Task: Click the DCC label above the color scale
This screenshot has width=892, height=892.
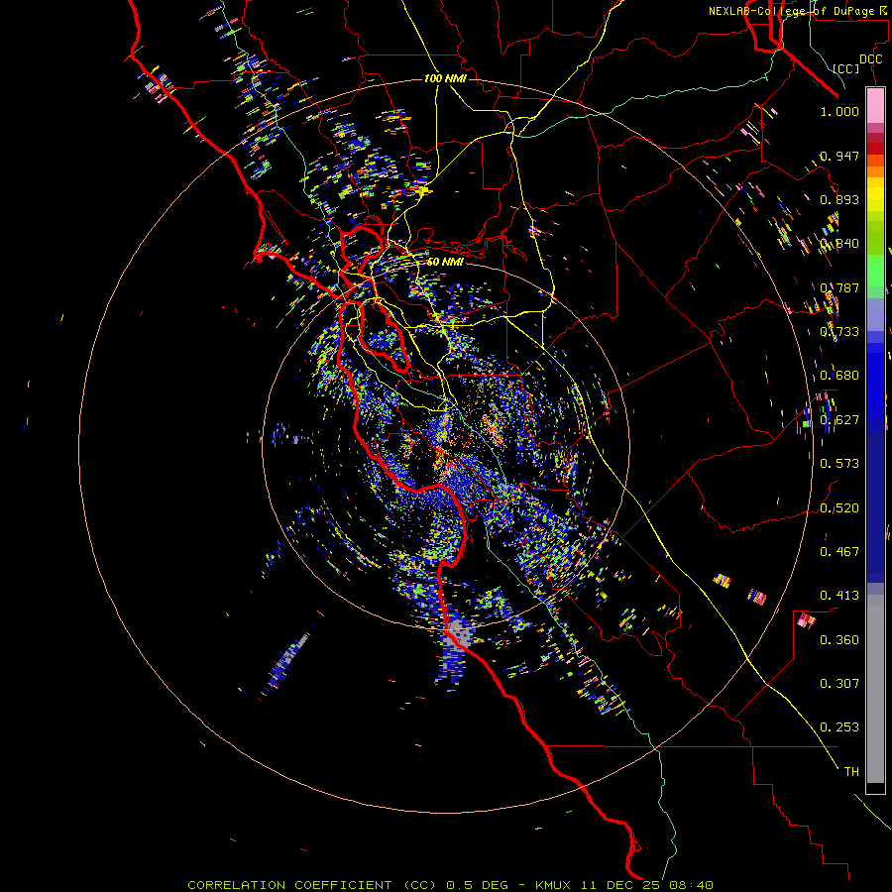Action: tap(870, 59)
